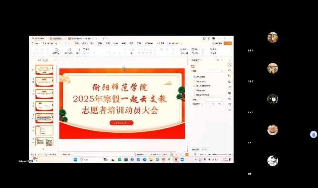Tick the last checkbox above the sound dropdown

tap(195, 95)
